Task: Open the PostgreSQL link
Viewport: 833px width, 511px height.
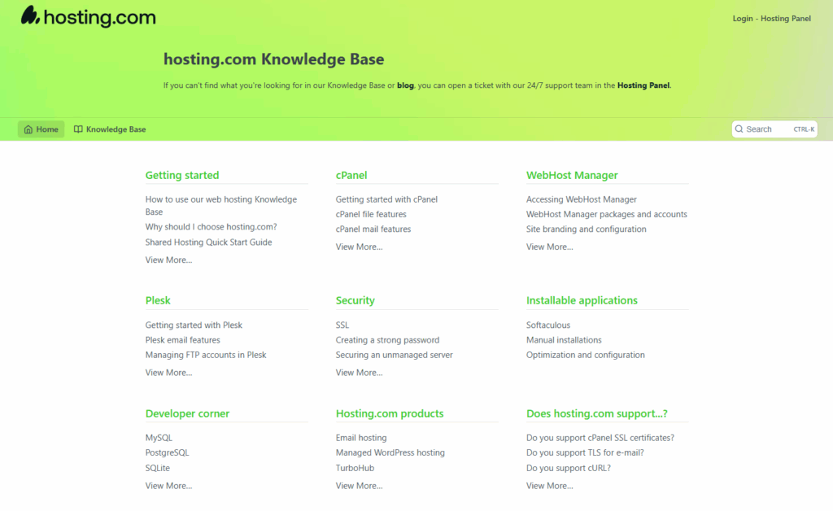Action: point(167,452)
